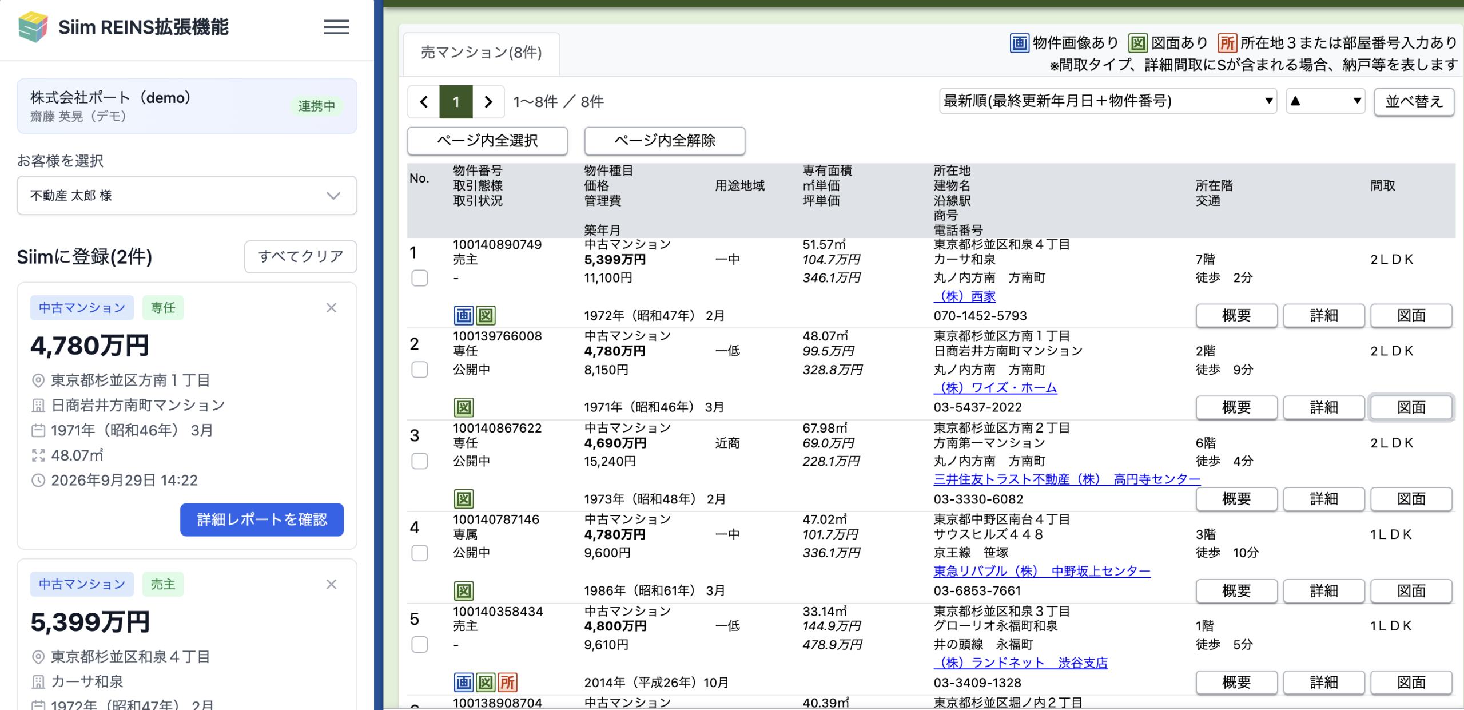Click floor plan icon for property 100140890749
The height and width of the screenshot is (710, 1464).
pos(486,315)
